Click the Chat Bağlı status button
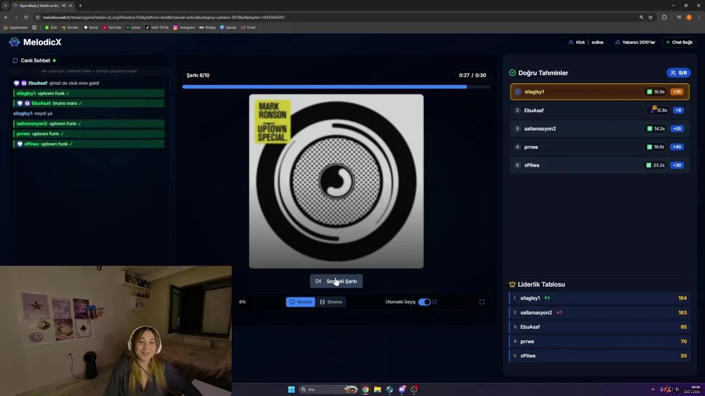The image size is (705, 396). (x=679, y=42)
